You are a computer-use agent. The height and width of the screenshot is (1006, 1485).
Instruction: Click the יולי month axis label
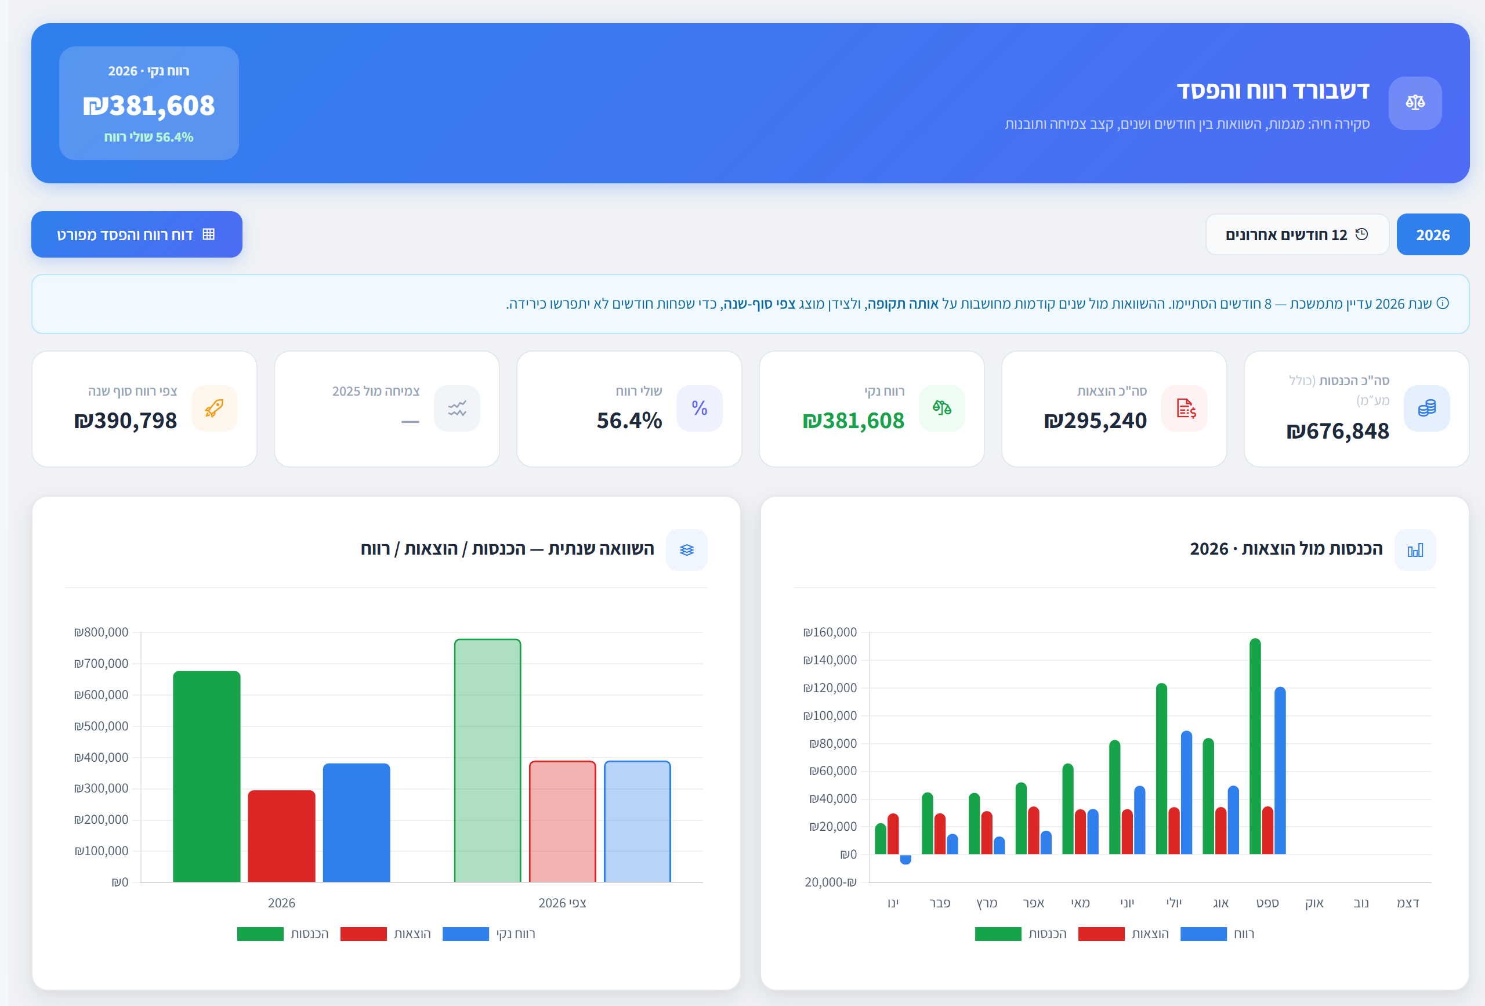click(x=1174, y=903)
